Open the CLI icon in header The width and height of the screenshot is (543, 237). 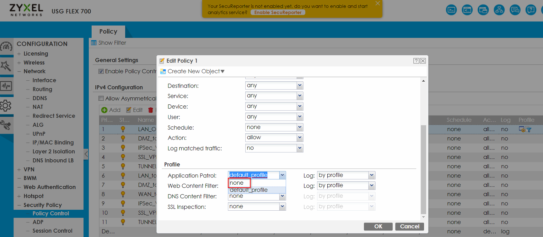467,10
